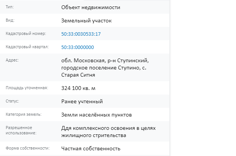Click the 'Вид:' field label
This screenshot has width=236, height=156.
point(10,20)
